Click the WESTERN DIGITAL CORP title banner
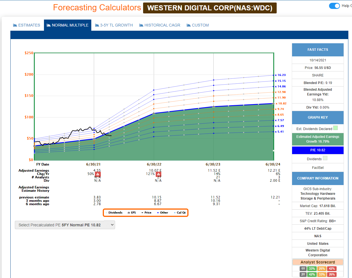The height and width of the screenshot is (278, 352). [x=210, y=8]
